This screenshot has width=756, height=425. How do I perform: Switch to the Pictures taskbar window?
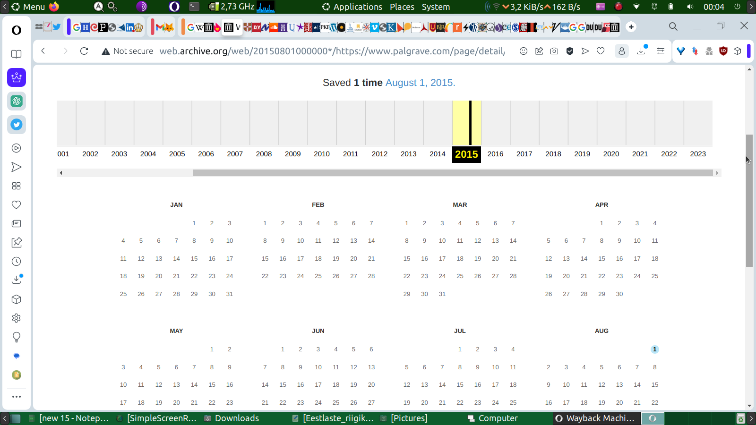404,418
